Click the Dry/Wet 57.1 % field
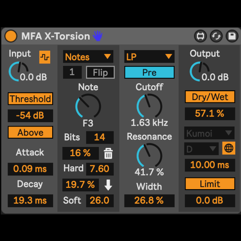Viewport: 241px width, 241px height. tap(210, 114)
